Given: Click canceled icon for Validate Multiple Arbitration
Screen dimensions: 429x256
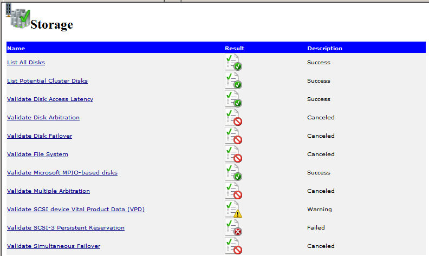Looking at the screenshot, I should tap(233, 191).
